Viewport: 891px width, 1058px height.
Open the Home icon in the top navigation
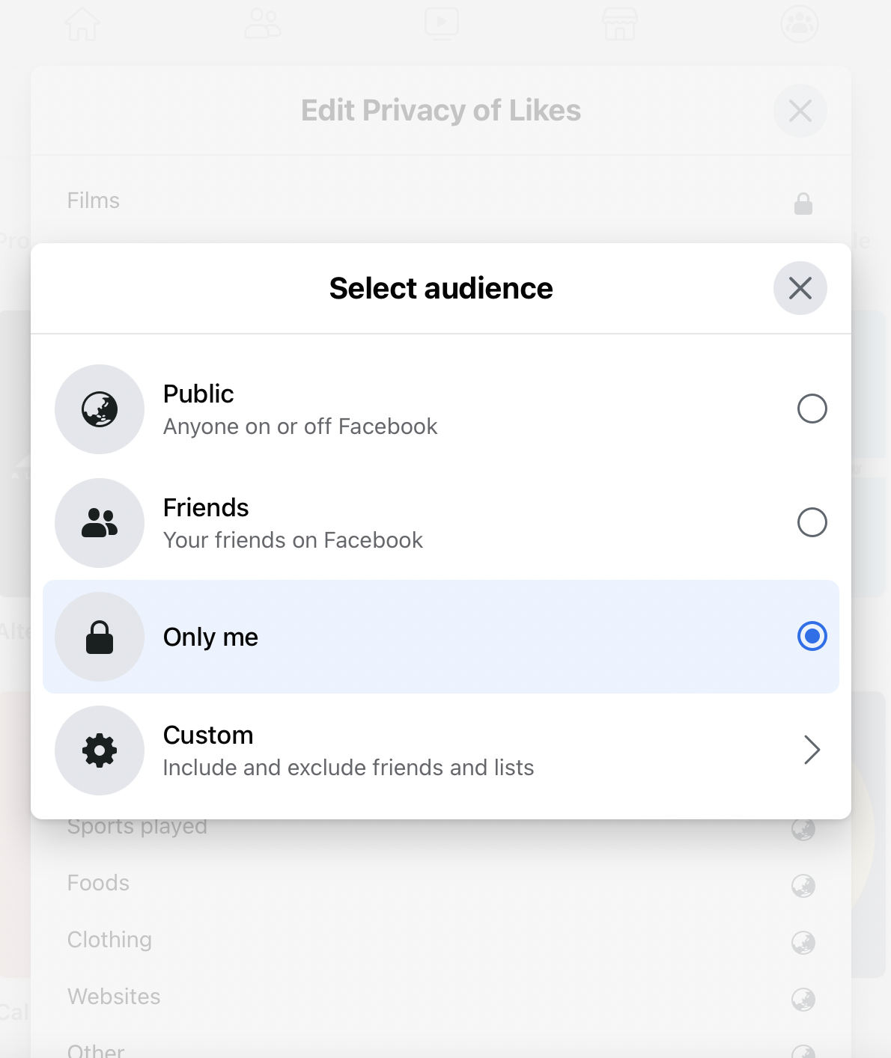(83, 24)
